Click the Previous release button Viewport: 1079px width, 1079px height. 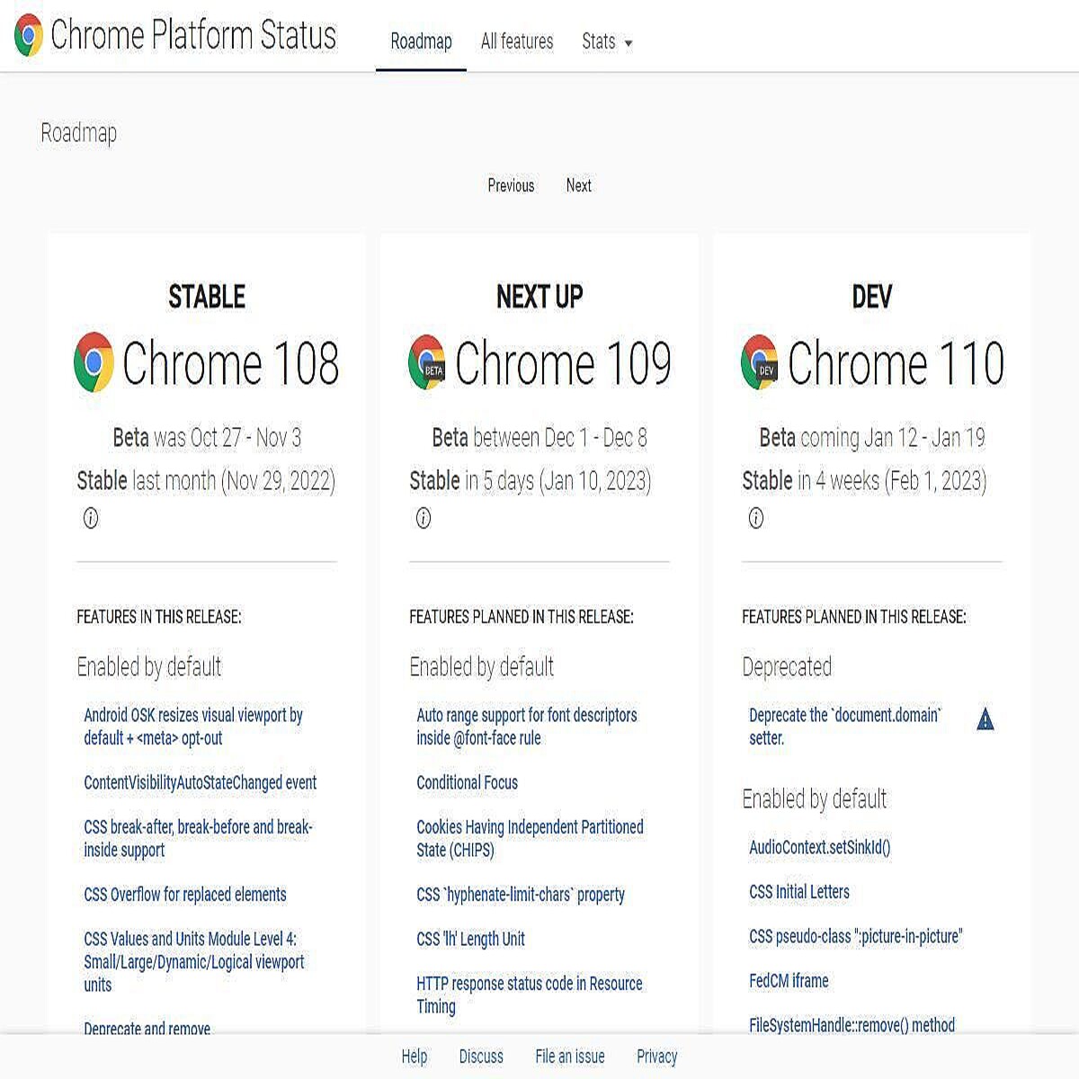[x=510, y=186]
